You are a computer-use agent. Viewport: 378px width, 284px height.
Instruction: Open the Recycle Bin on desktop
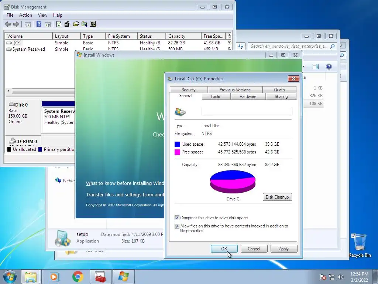tap(360, 246)
